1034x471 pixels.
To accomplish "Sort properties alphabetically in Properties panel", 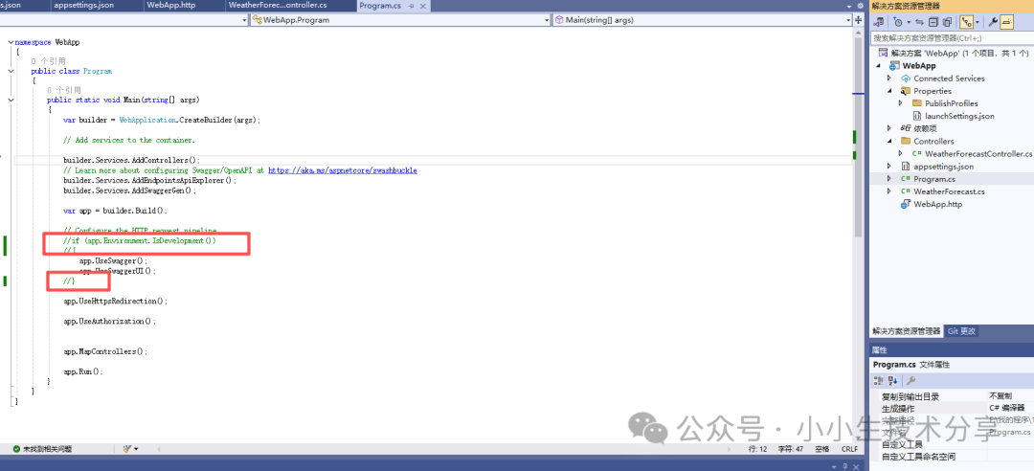I will [x=891, y=380].
